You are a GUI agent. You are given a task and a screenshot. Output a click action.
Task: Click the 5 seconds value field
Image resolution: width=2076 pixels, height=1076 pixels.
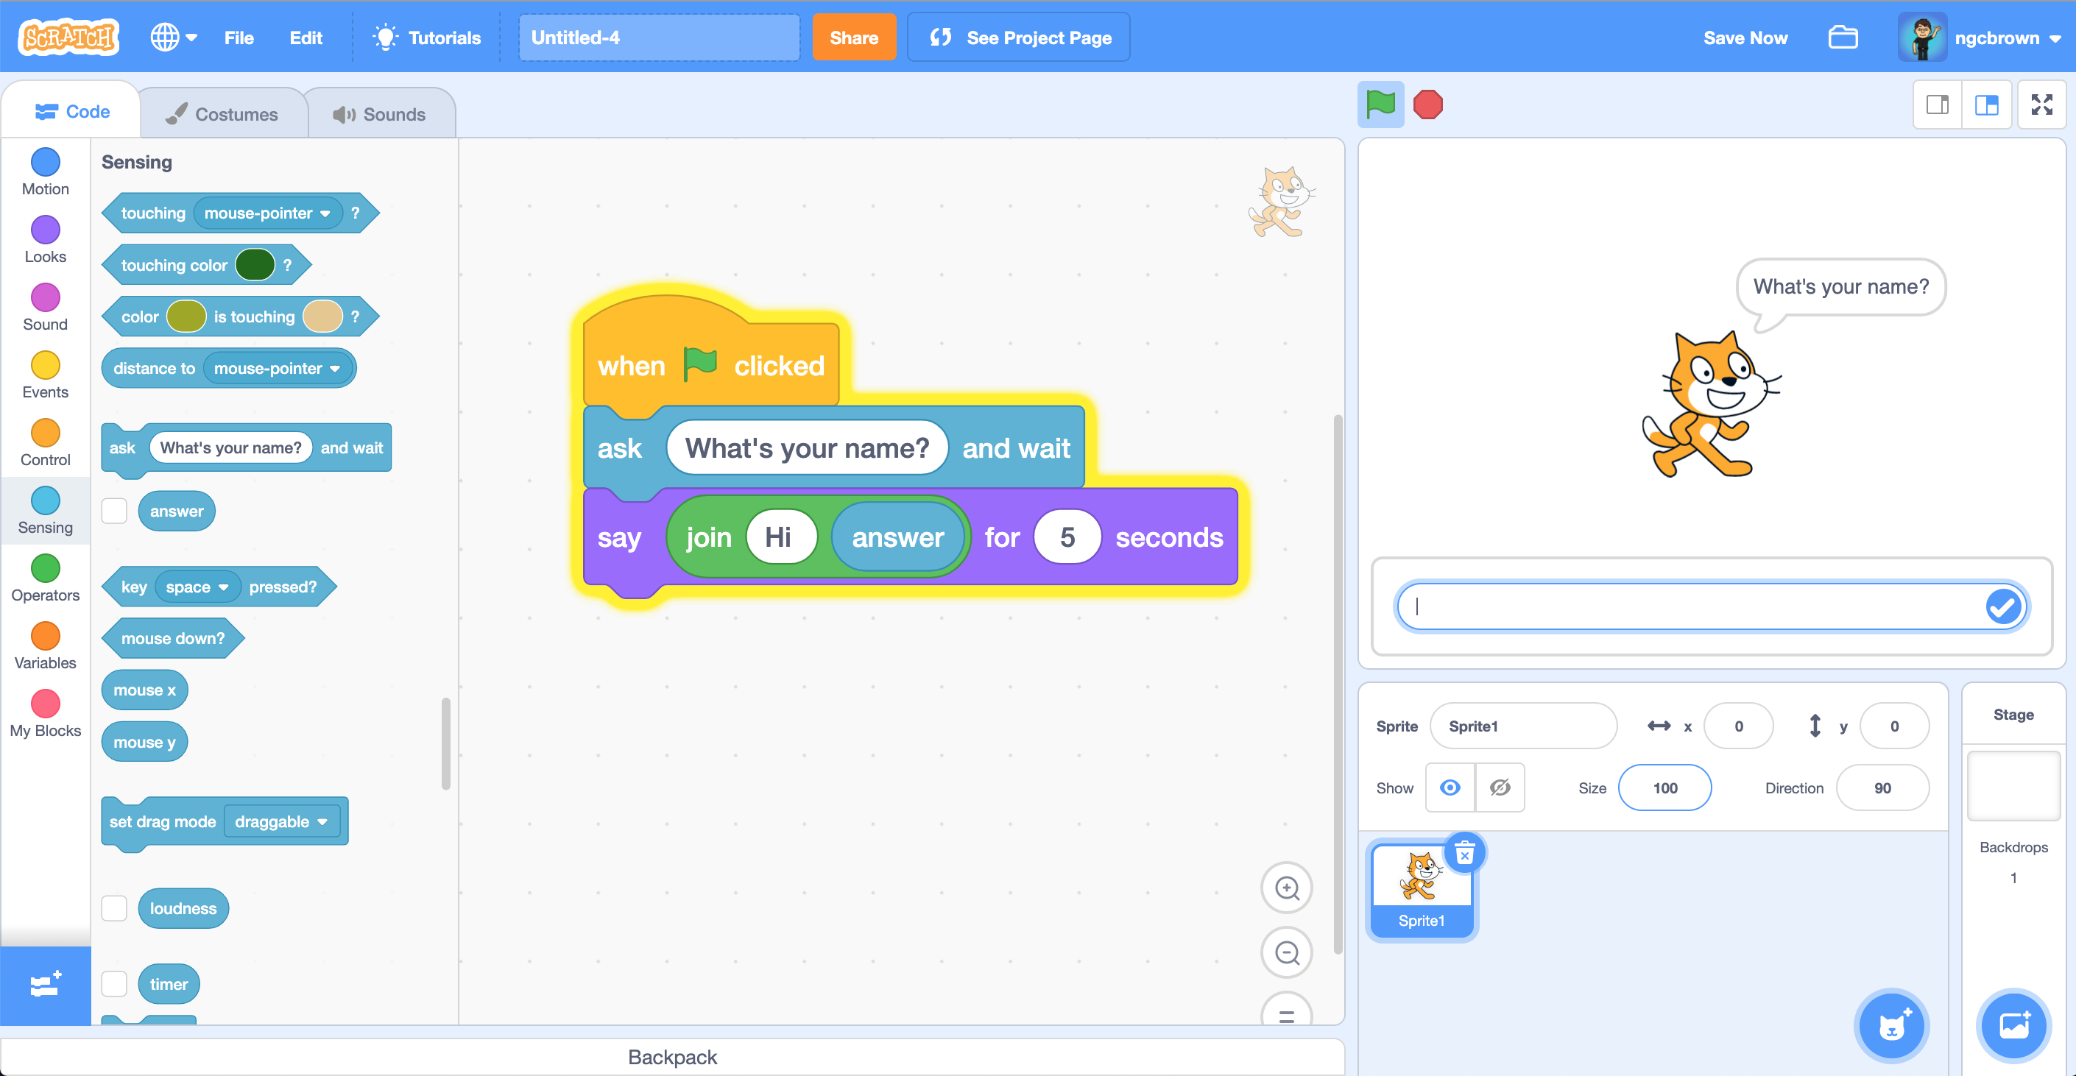coord(1067,537)
